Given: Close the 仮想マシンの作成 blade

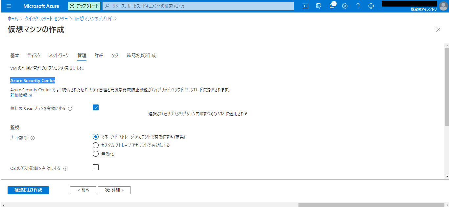Looking at the screenshot, I should point(438,30).
